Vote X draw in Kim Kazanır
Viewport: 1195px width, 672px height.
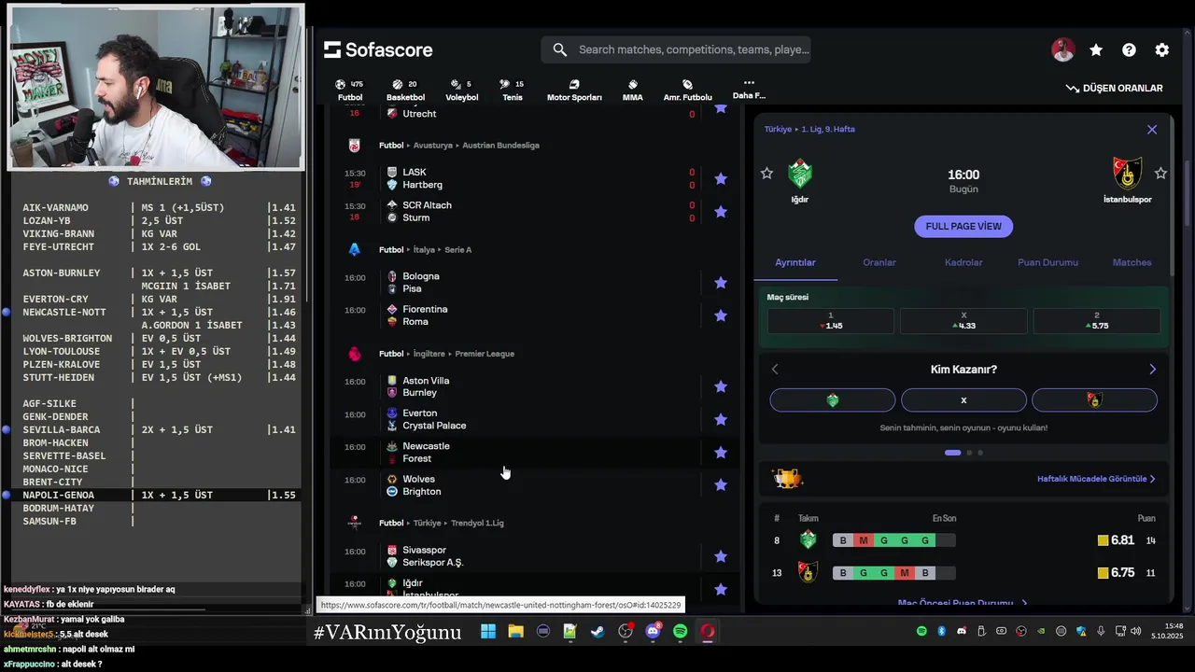coord(963,400)
